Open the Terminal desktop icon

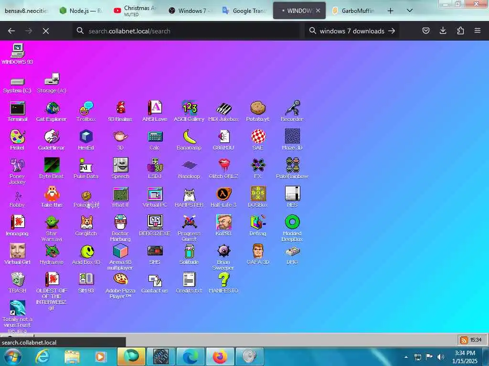tap(17, 111)
